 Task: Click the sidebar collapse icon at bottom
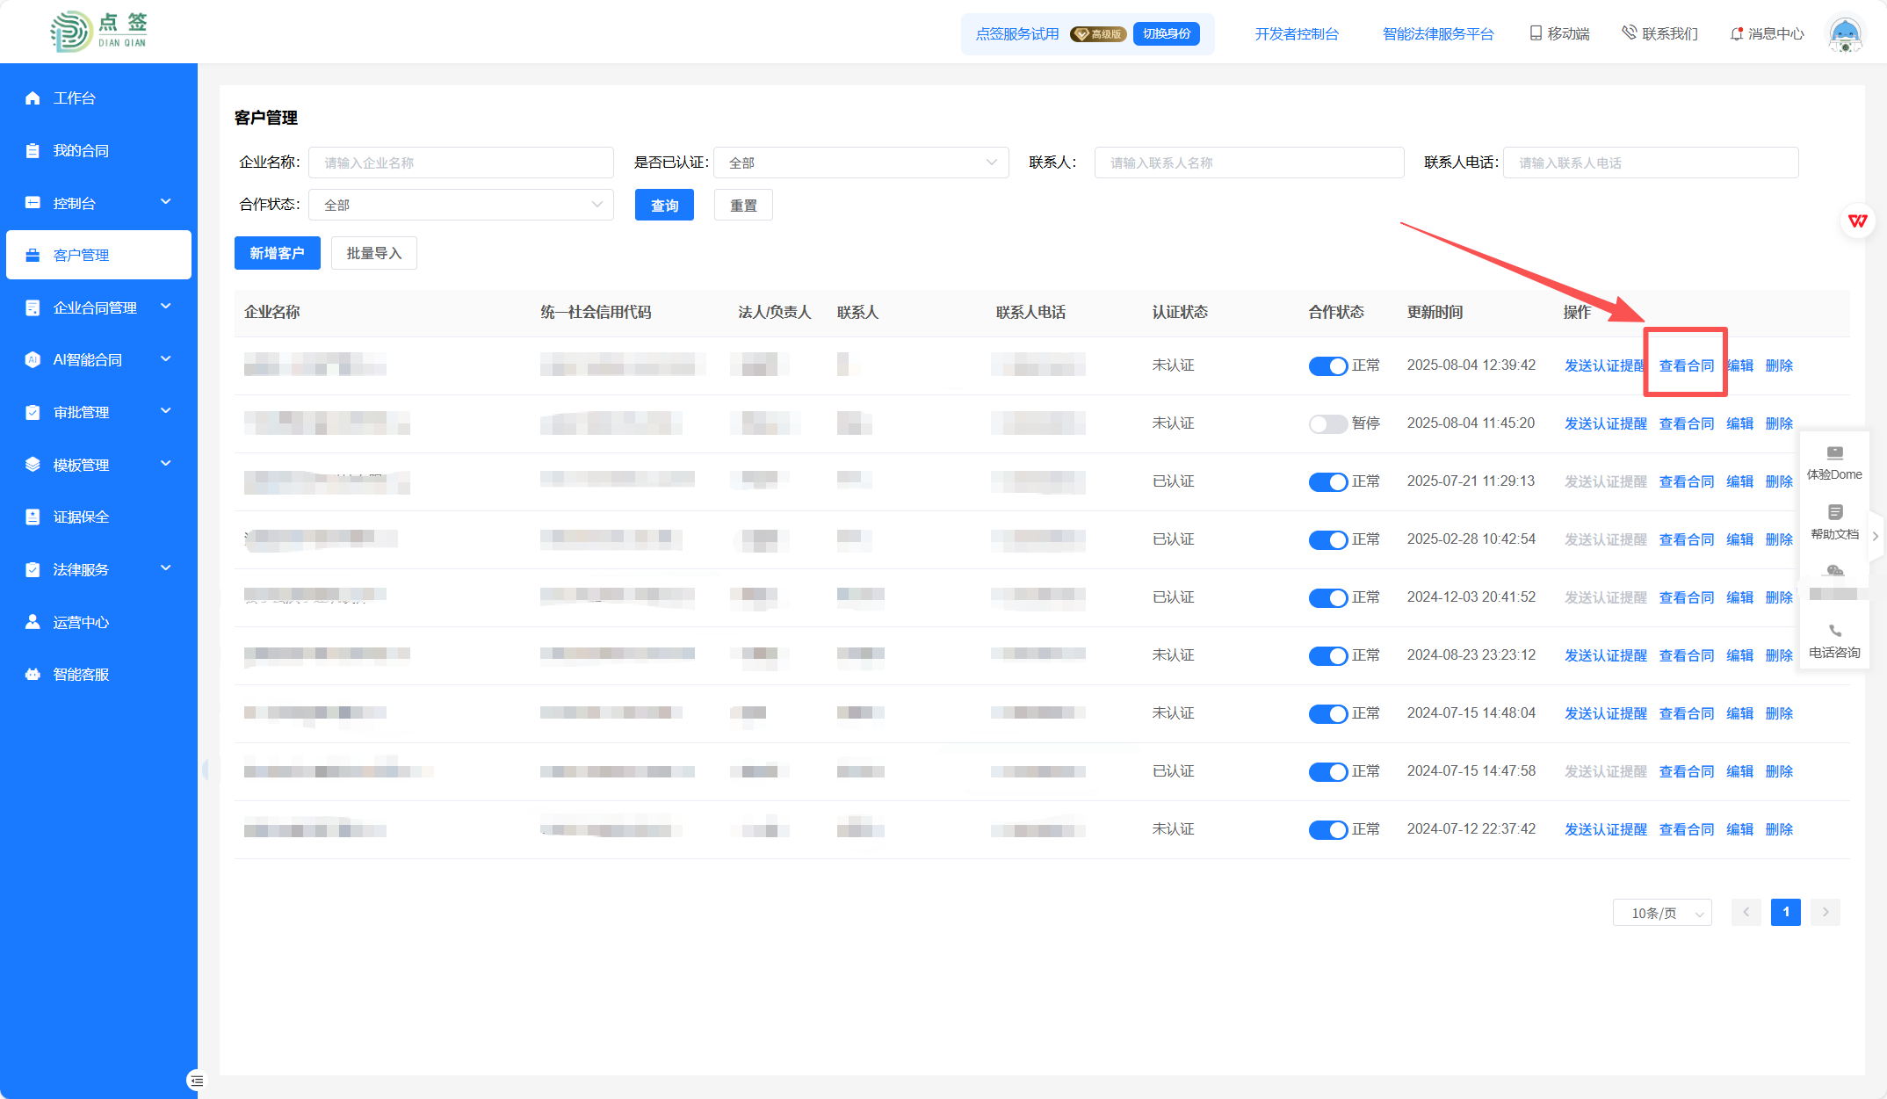coord(196,1081)
